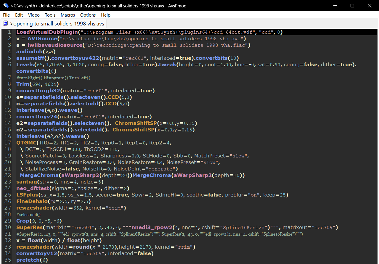Click line number 1 in the gutter

[x=9, y=32]
